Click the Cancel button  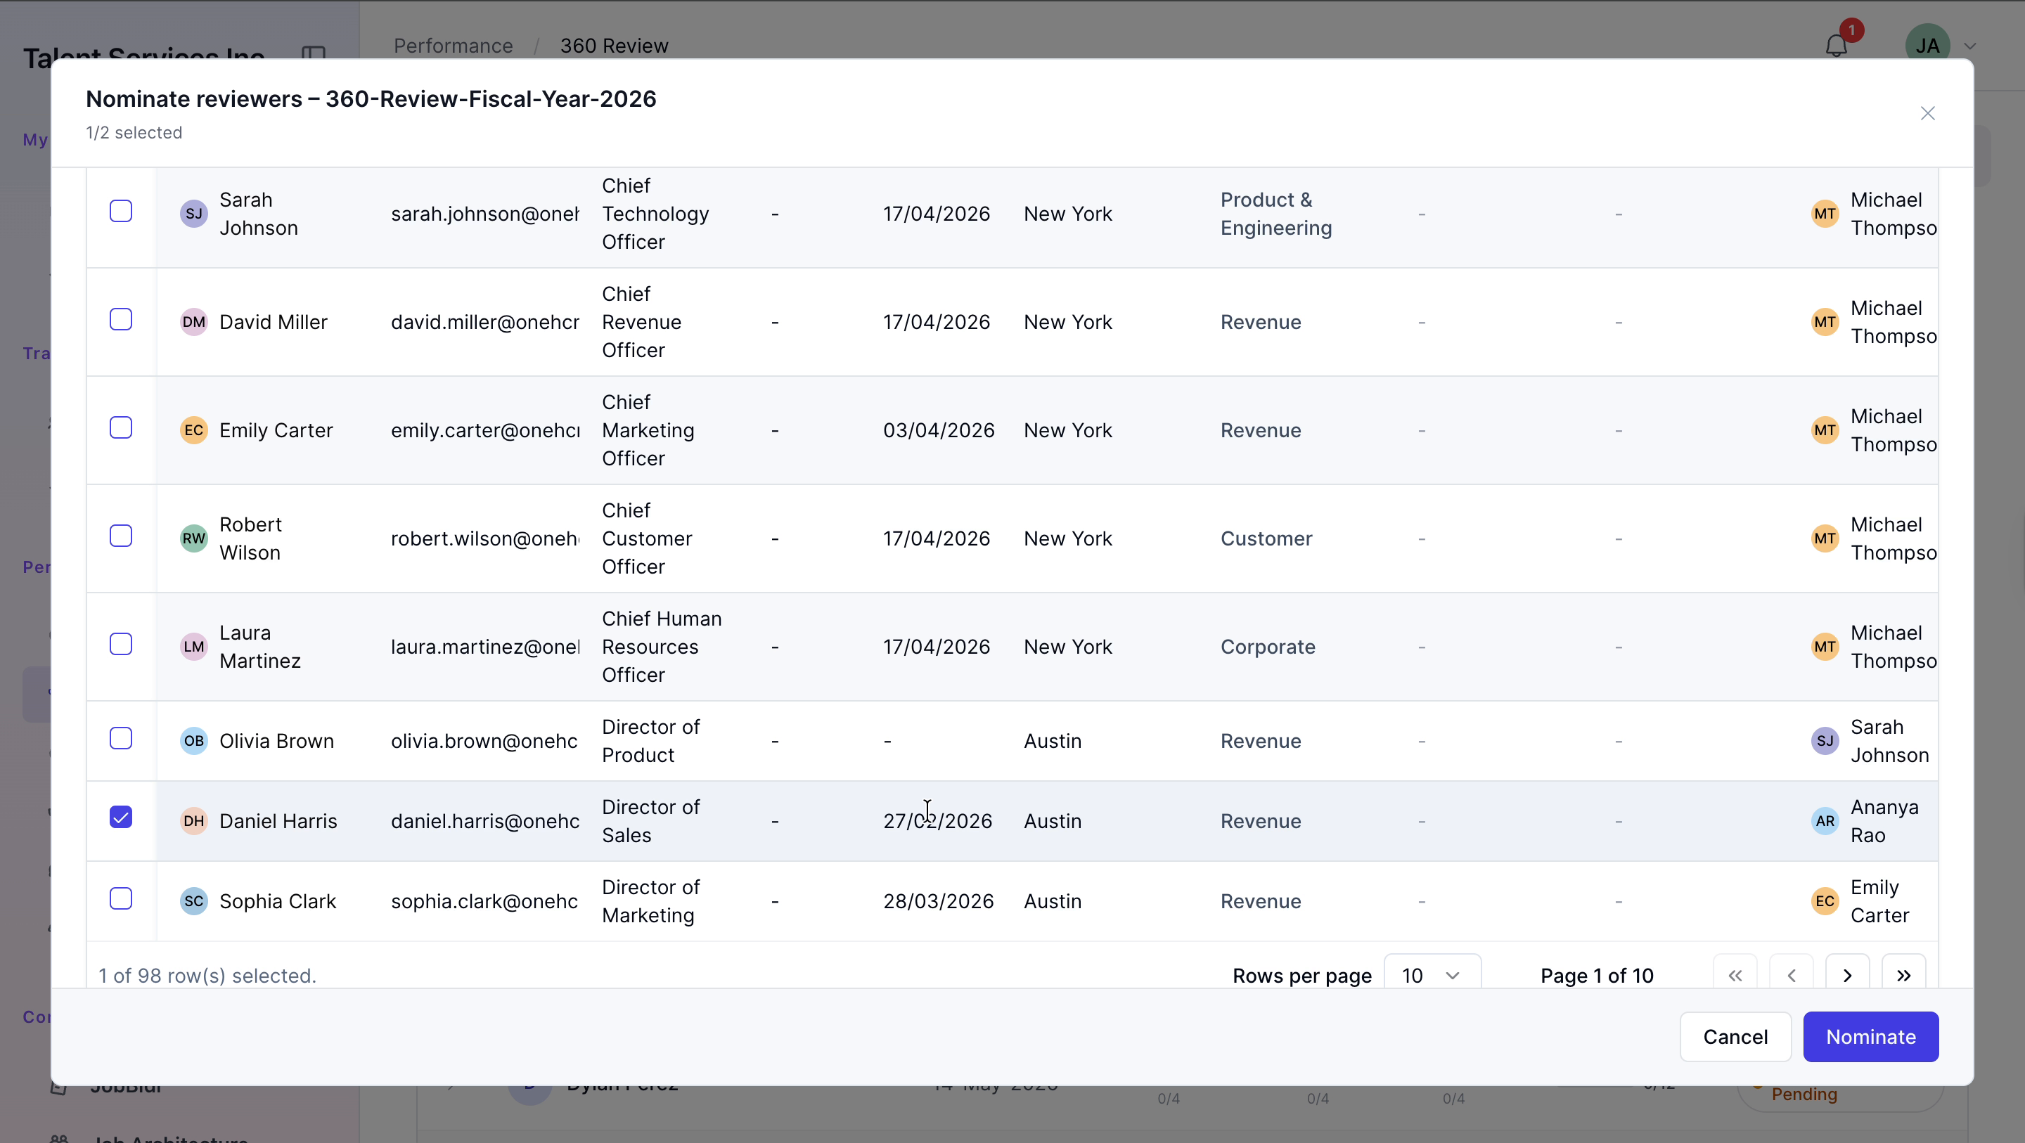(1735, 1036)
